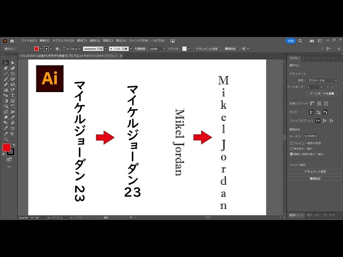Open the ファイル(F) menu
This screenshot has width=343, height=257.
28,41
